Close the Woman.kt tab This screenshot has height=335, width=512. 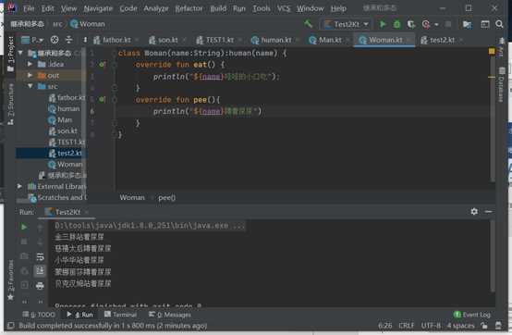pos(408,40)
